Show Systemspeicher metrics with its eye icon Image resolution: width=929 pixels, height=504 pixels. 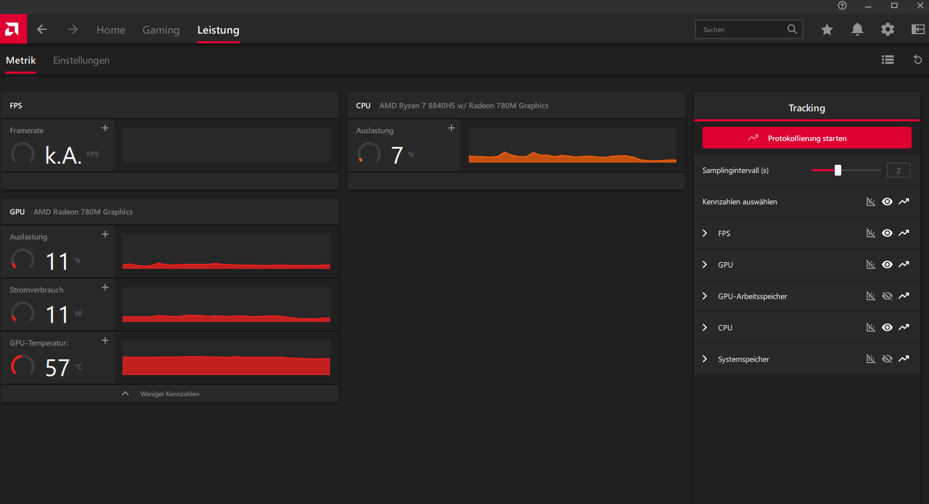click(x=887, y=359)
